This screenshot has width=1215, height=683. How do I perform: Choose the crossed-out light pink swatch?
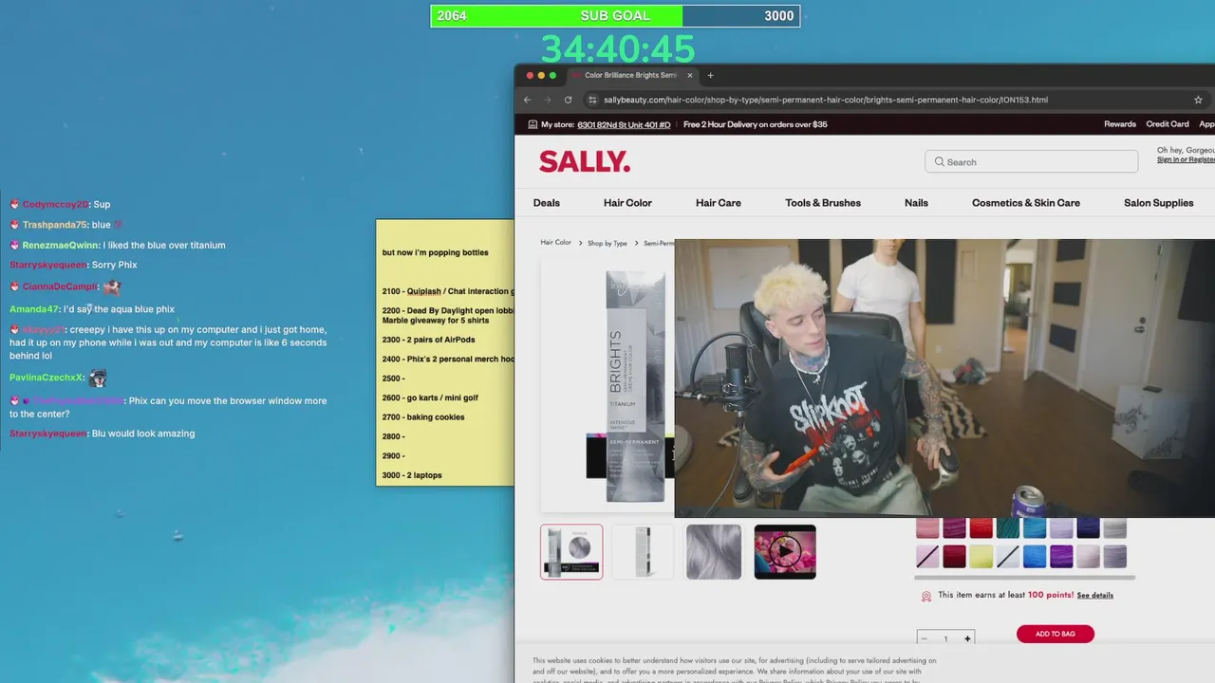tap(927, 556)
